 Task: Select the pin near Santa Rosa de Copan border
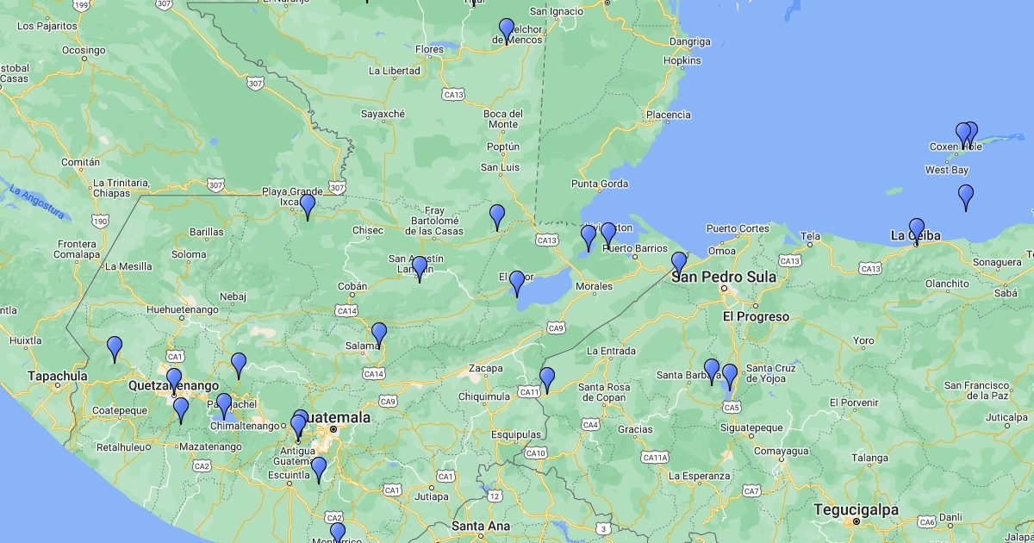547,380
